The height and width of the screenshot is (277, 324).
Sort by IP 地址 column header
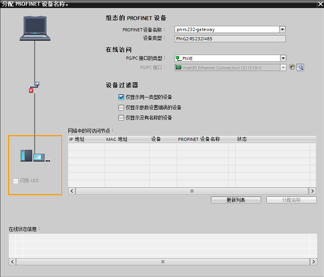(x=87, y=139)
